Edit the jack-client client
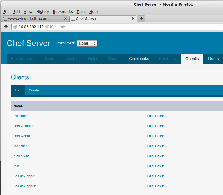 tap(150, 146)
